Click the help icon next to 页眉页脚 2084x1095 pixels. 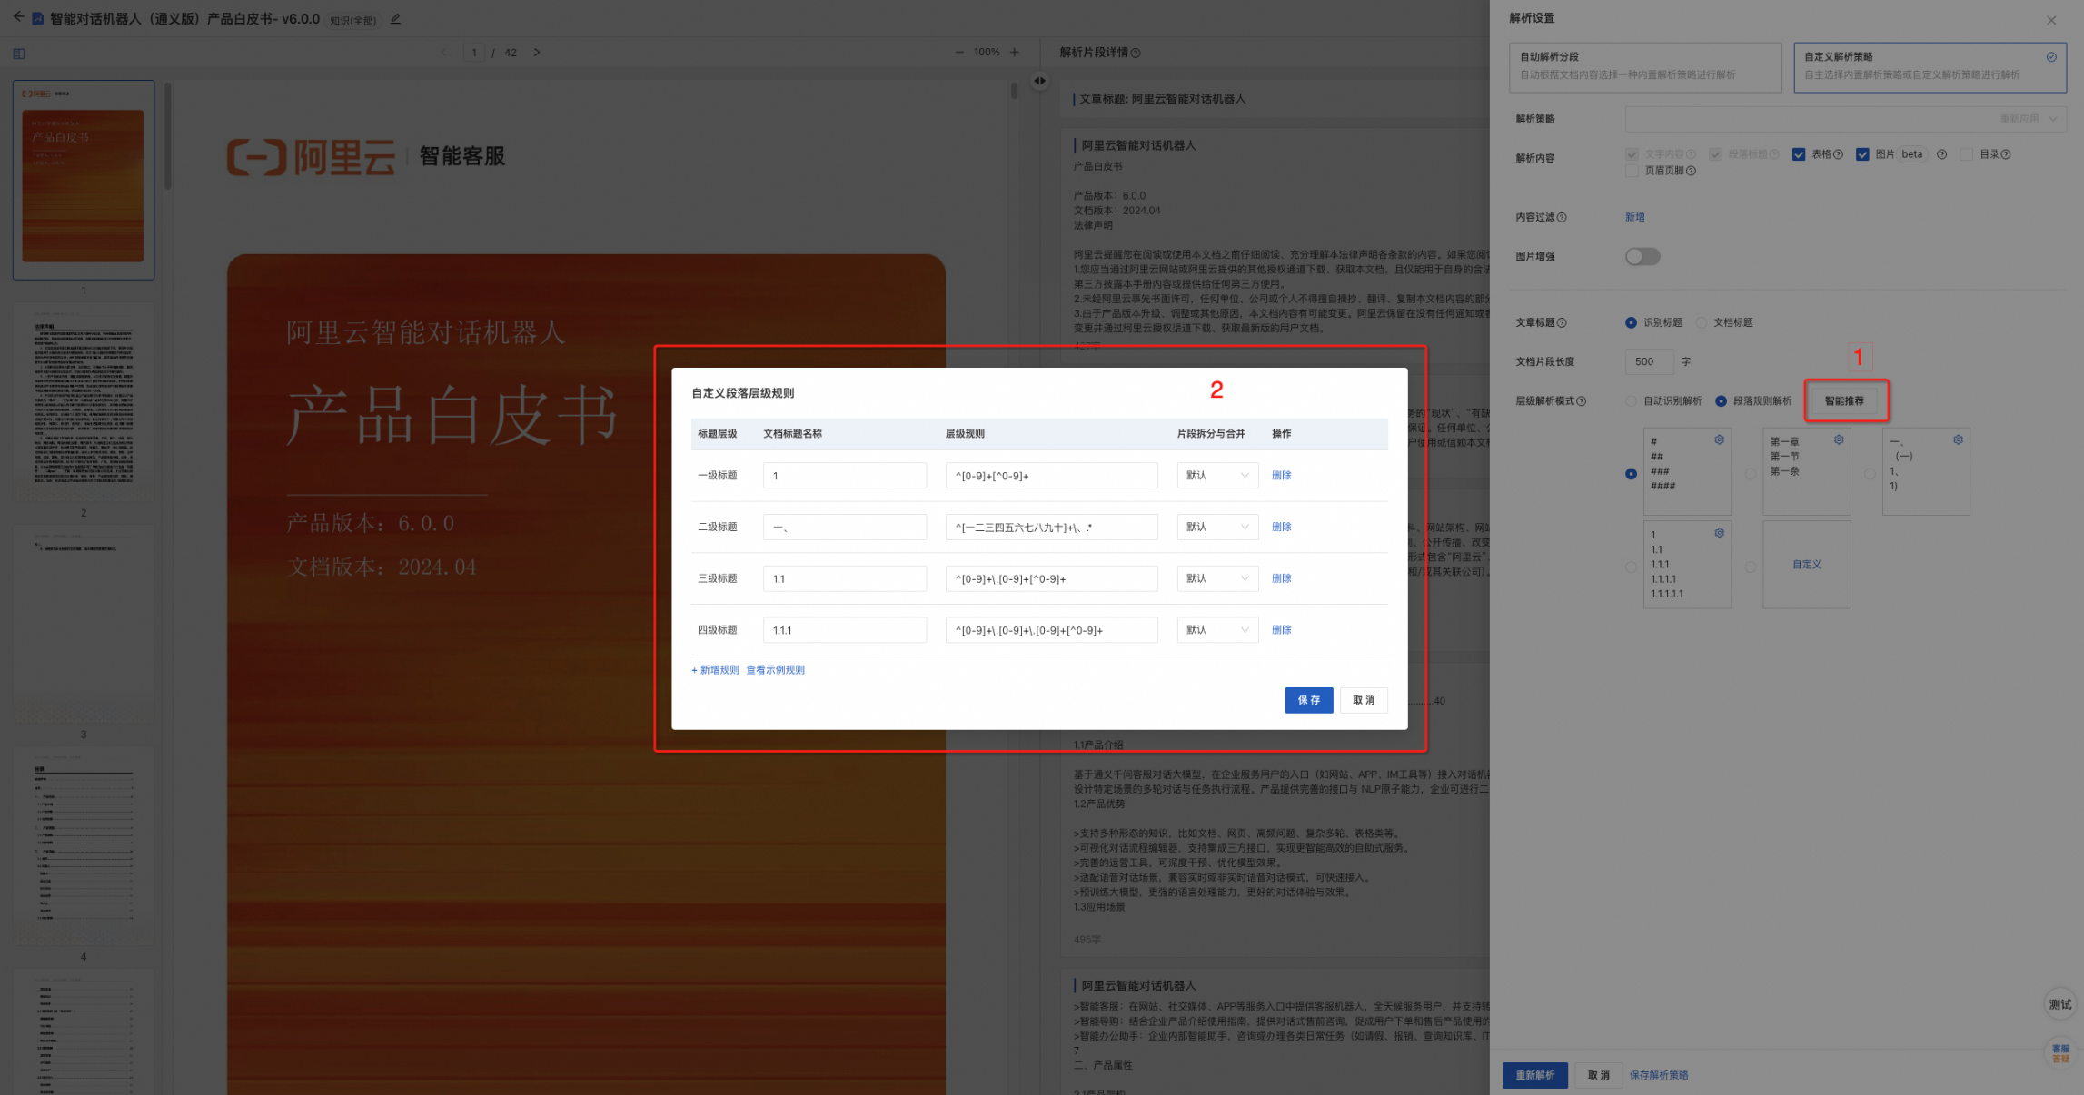click(1691, 171)
